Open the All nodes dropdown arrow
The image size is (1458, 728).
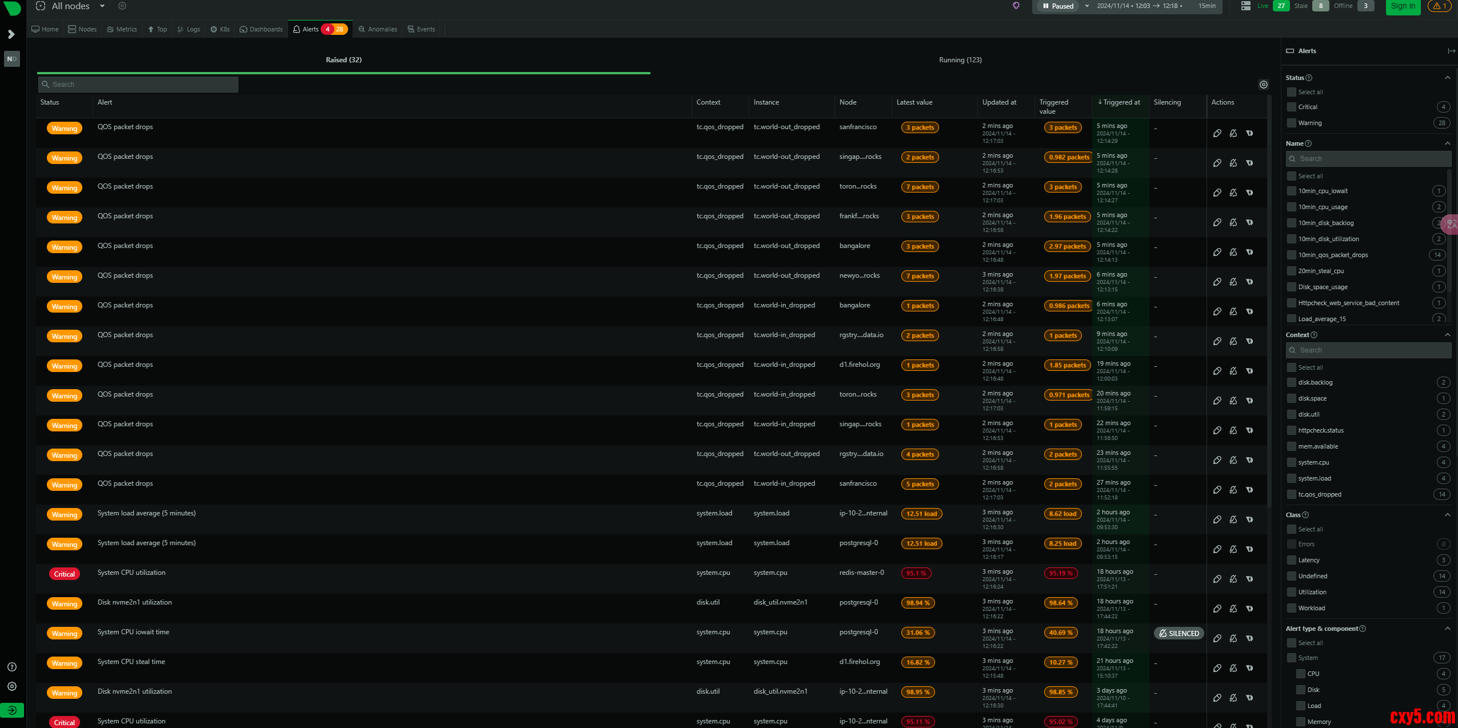click(x=102, y=6)
